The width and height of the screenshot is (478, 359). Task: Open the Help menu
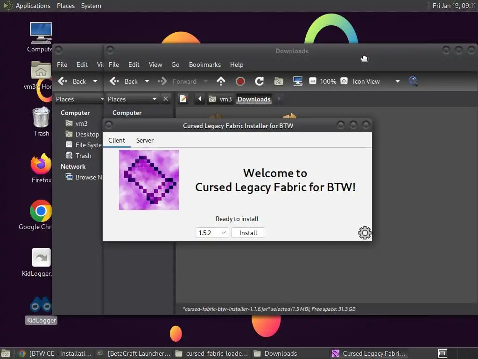(237, 65)
